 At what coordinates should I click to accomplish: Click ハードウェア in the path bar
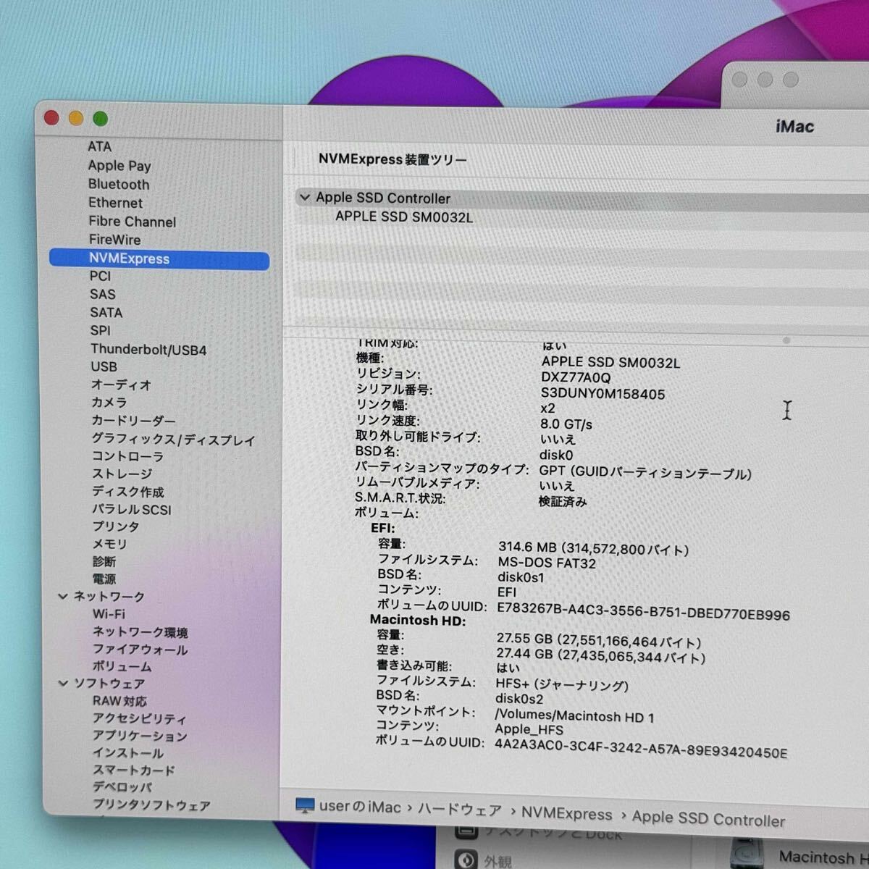(x=460, y=810)
